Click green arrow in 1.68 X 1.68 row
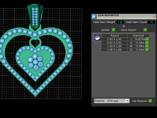The height and width of the screenshot is (118, 157). (148, 49)
